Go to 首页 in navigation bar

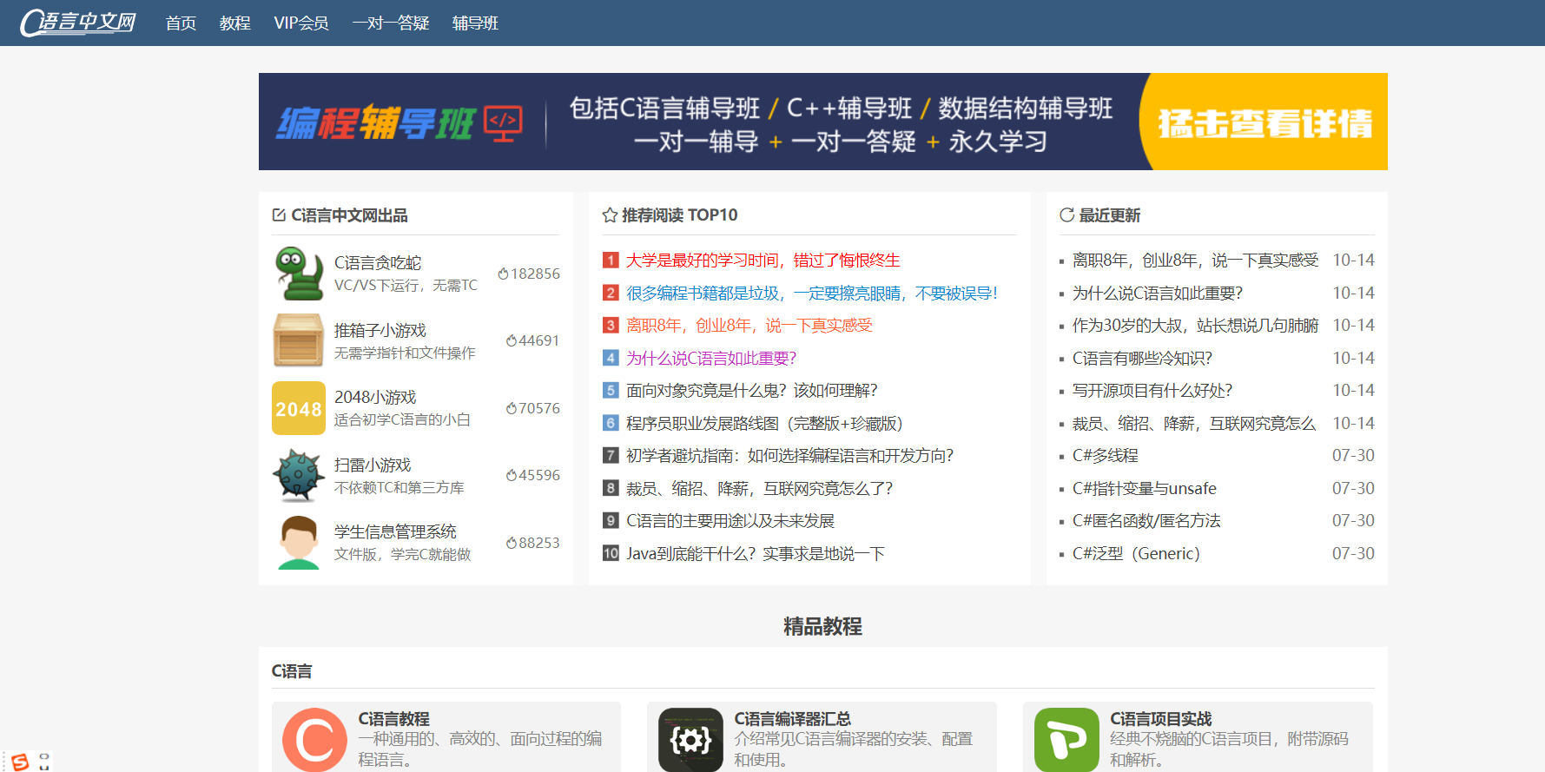pyautogui.click(x=181, y=23)
